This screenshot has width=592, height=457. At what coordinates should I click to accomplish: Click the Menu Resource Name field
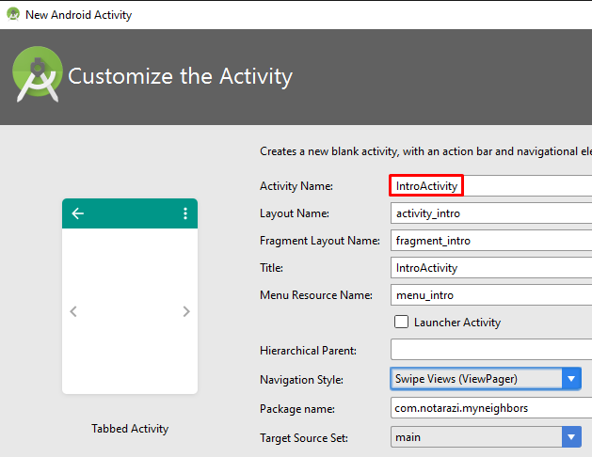coord(490,295)
